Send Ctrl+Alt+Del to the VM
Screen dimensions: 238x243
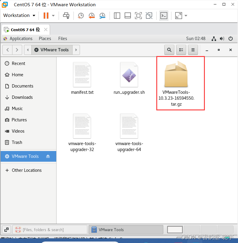(x=66, y=15)
